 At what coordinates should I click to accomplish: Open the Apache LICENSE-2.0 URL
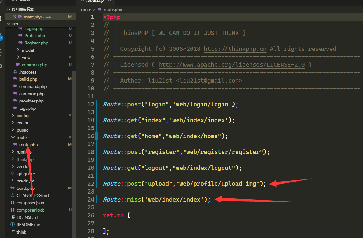pos(231,65)
